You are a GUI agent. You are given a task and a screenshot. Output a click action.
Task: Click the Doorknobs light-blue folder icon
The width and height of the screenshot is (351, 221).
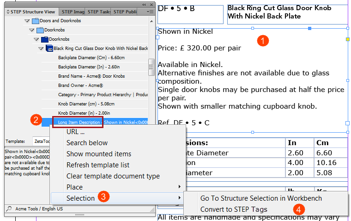click(x=40, y=30)
